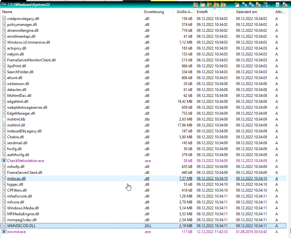Screen dimensions: 291x238
Task: Click the mshtml.tlb blank file icon
Action: point(4,119)
